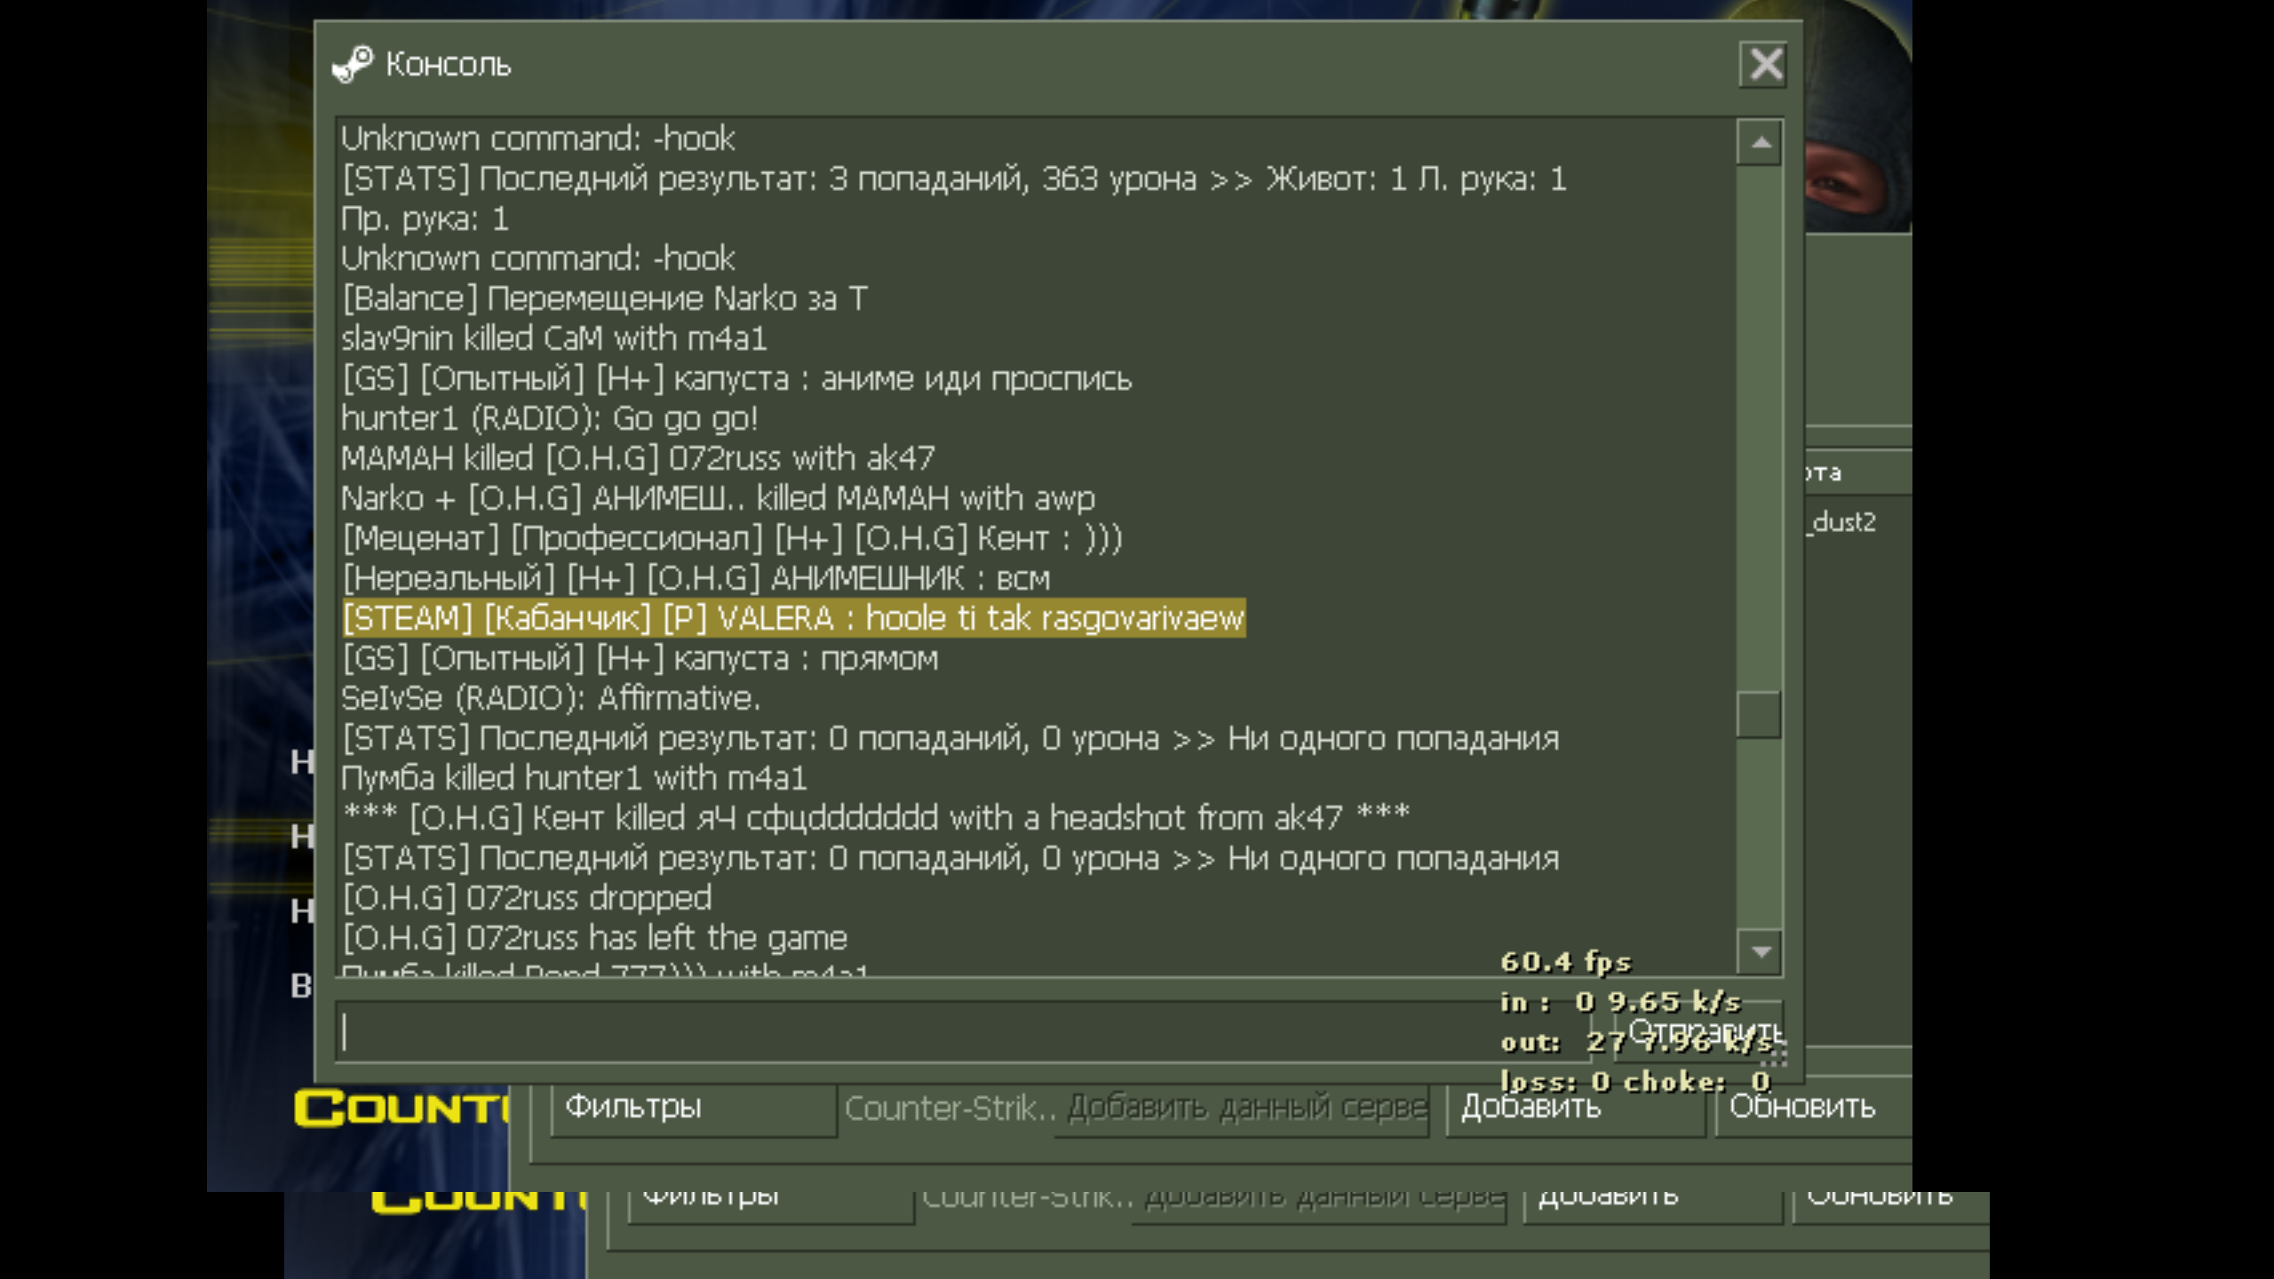Viewport: 2274px width, 1279px height.
Task: Click the first 'Unknown command: -hook' line
Action: tap(538, 139)
